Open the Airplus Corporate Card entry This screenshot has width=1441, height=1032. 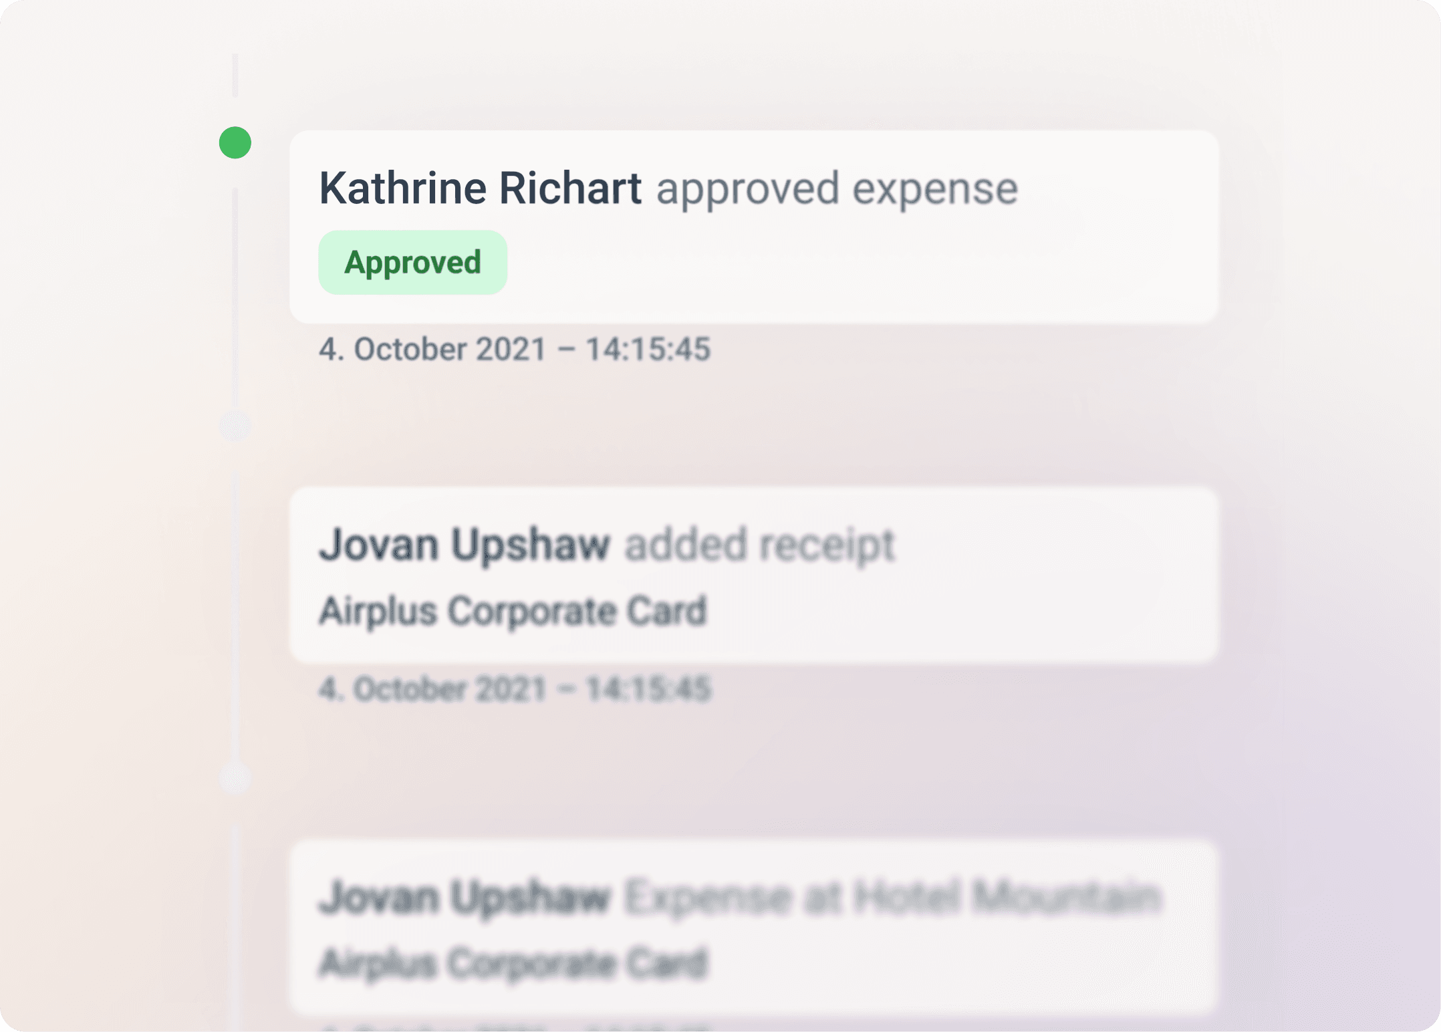[x=513, y=610]
